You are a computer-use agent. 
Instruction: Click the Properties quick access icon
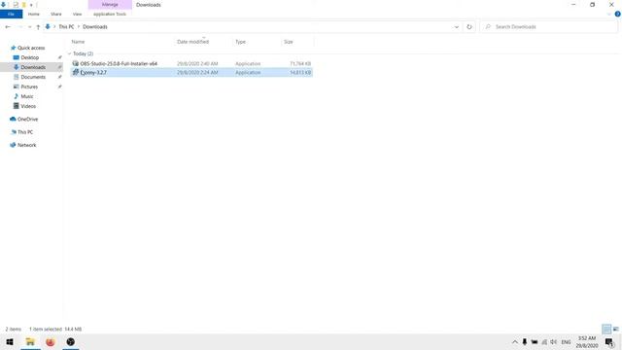point(16,5)
